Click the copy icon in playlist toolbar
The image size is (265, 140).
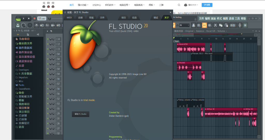pyautogui.click(x=221, y=25)
